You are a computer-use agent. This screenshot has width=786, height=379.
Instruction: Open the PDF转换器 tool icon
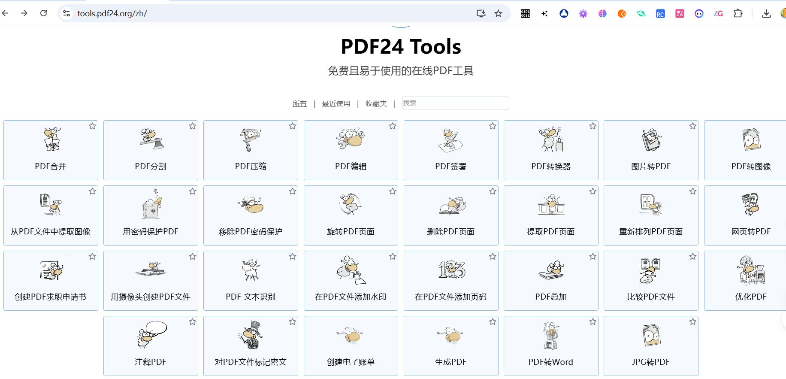(x=551, y=139)
